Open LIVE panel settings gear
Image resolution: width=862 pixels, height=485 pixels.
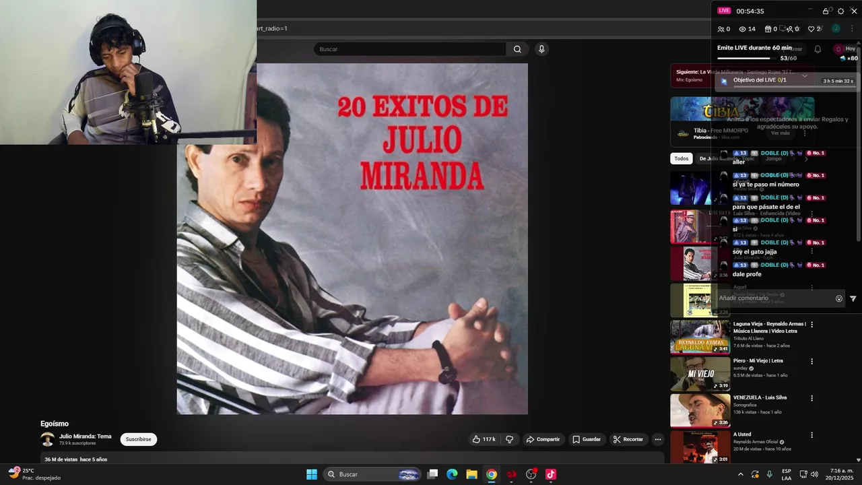click(x=840, y=11)
